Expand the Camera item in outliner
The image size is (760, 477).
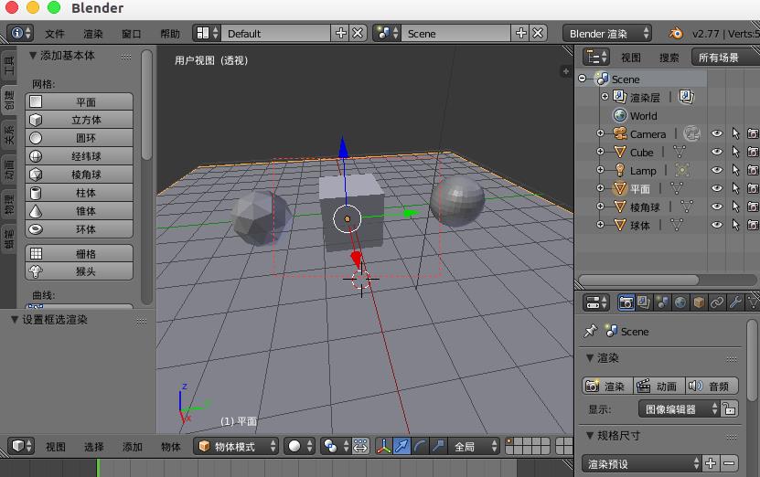point(600,134)
